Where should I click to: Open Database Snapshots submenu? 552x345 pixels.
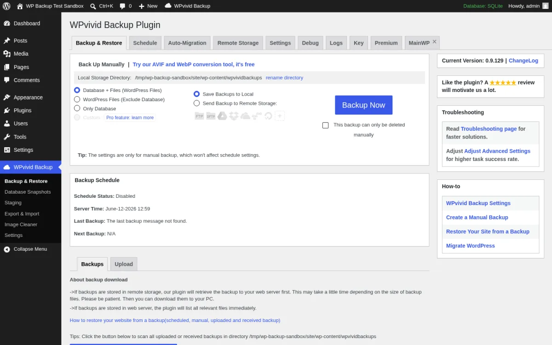[28, 192]
